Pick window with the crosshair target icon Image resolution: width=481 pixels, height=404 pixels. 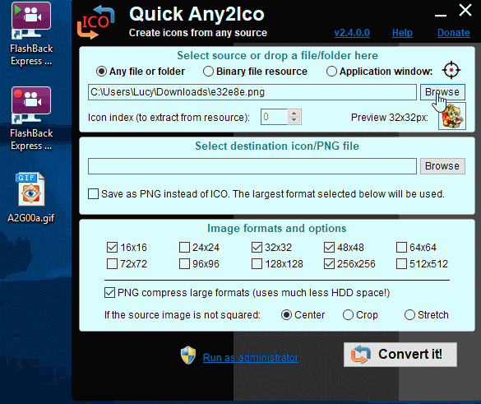click(451, 70)
